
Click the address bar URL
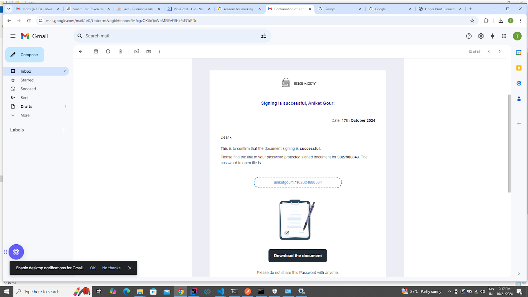coord(121,20)
